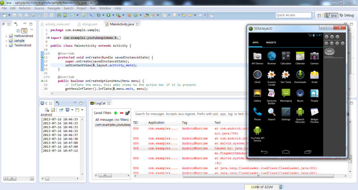Delete LogCat filter with red minus
Screen dimensions: 358x190
point(121,113)
